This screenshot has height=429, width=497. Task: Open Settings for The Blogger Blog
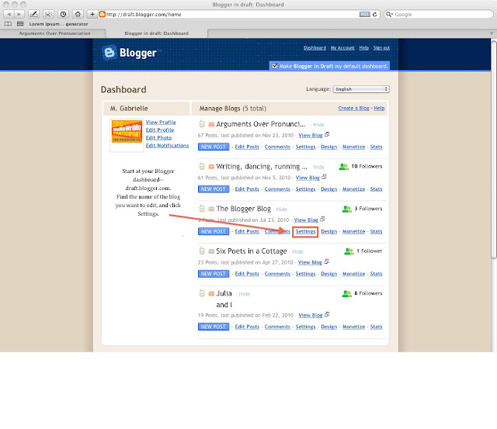[305, 231]
